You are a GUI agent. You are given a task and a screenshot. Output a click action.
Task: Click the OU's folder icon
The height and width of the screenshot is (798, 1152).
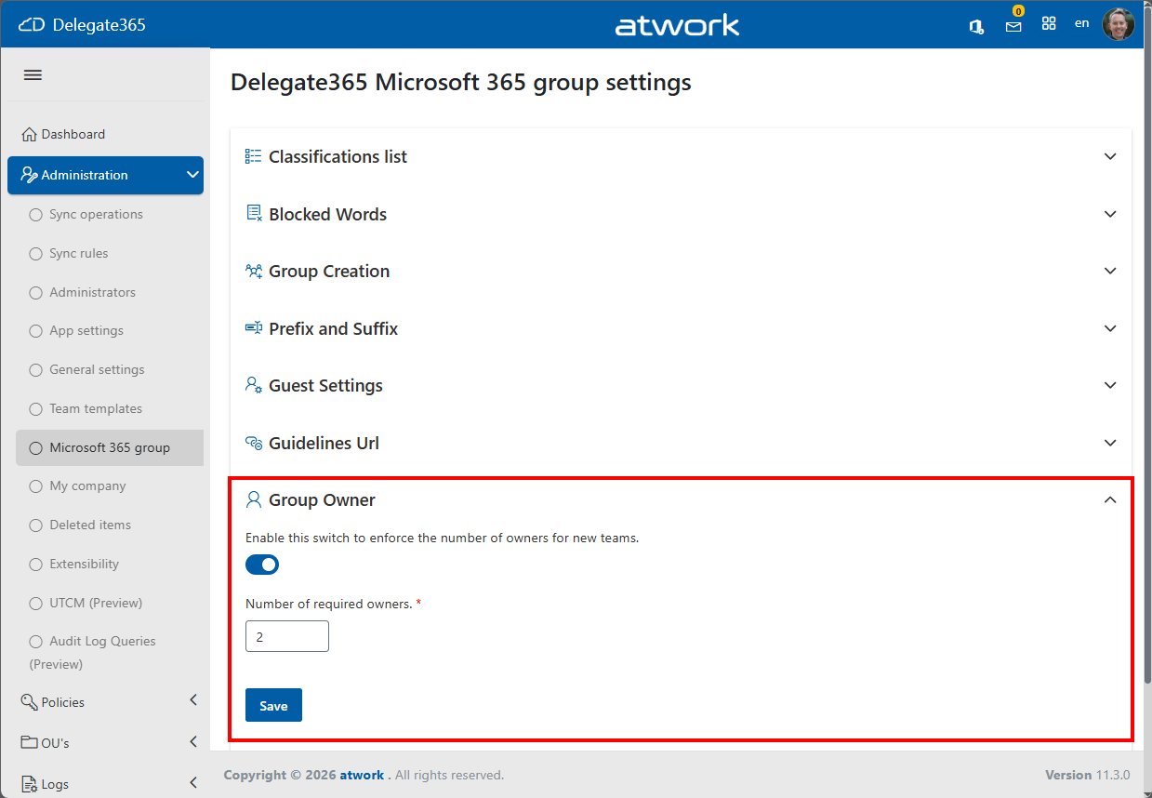(30, 742)
